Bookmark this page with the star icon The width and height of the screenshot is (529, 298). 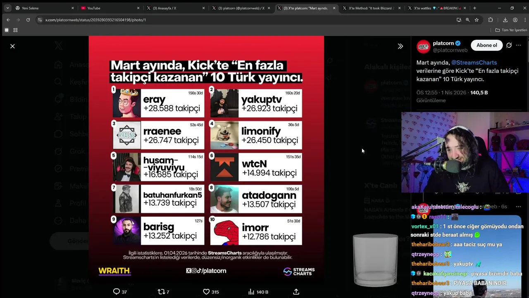pos(477,20)
